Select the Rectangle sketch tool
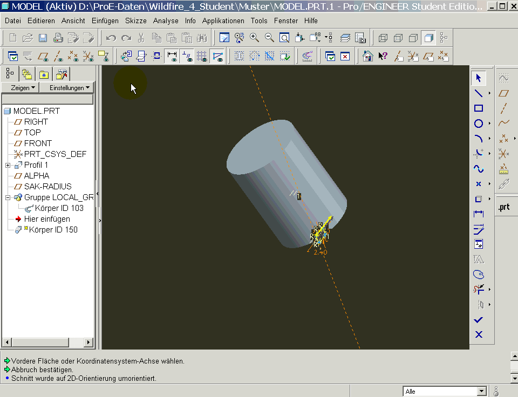The image size is (518, 397). coord(479,108)
